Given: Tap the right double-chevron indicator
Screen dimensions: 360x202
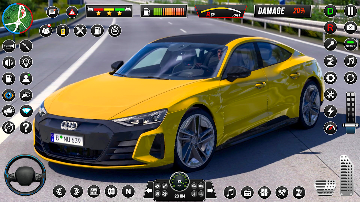Looking at the screenshot, I should tap(77, 191).
